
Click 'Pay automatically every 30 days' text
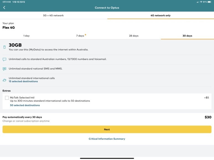22,117
